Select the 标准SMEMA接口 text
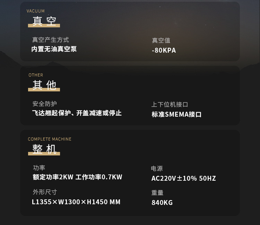Viewport: 260px width, 225px height. [x=176, y=115]
